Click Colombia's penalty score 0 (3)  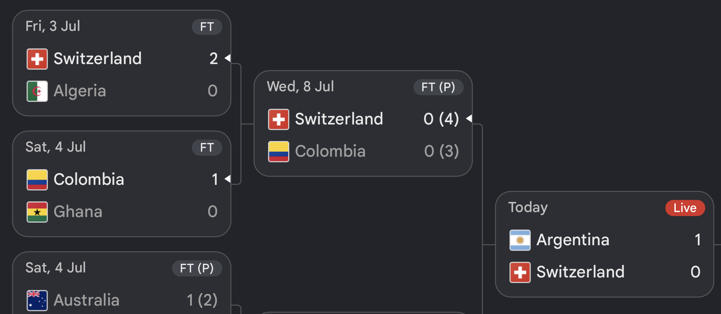click(441, 151)
